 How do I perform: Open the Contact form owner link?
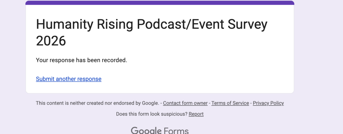(x=185, y=103)
